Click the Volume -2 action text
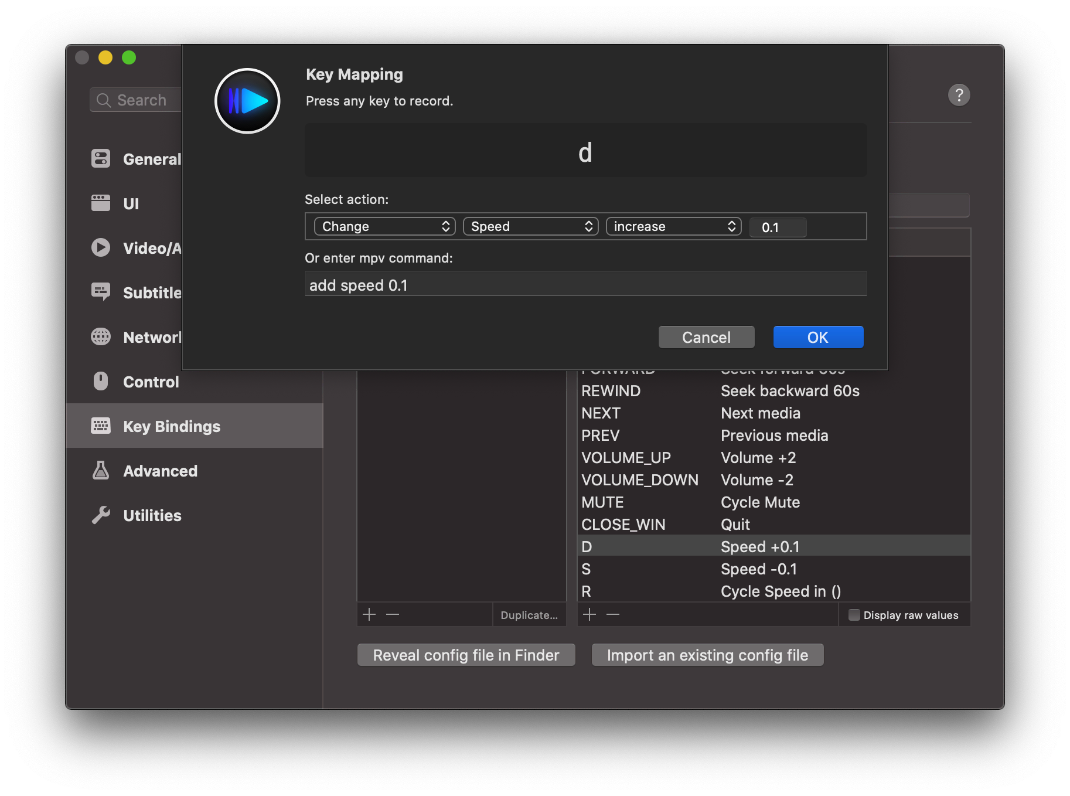The image size is (1070, 796). [757, 480]
